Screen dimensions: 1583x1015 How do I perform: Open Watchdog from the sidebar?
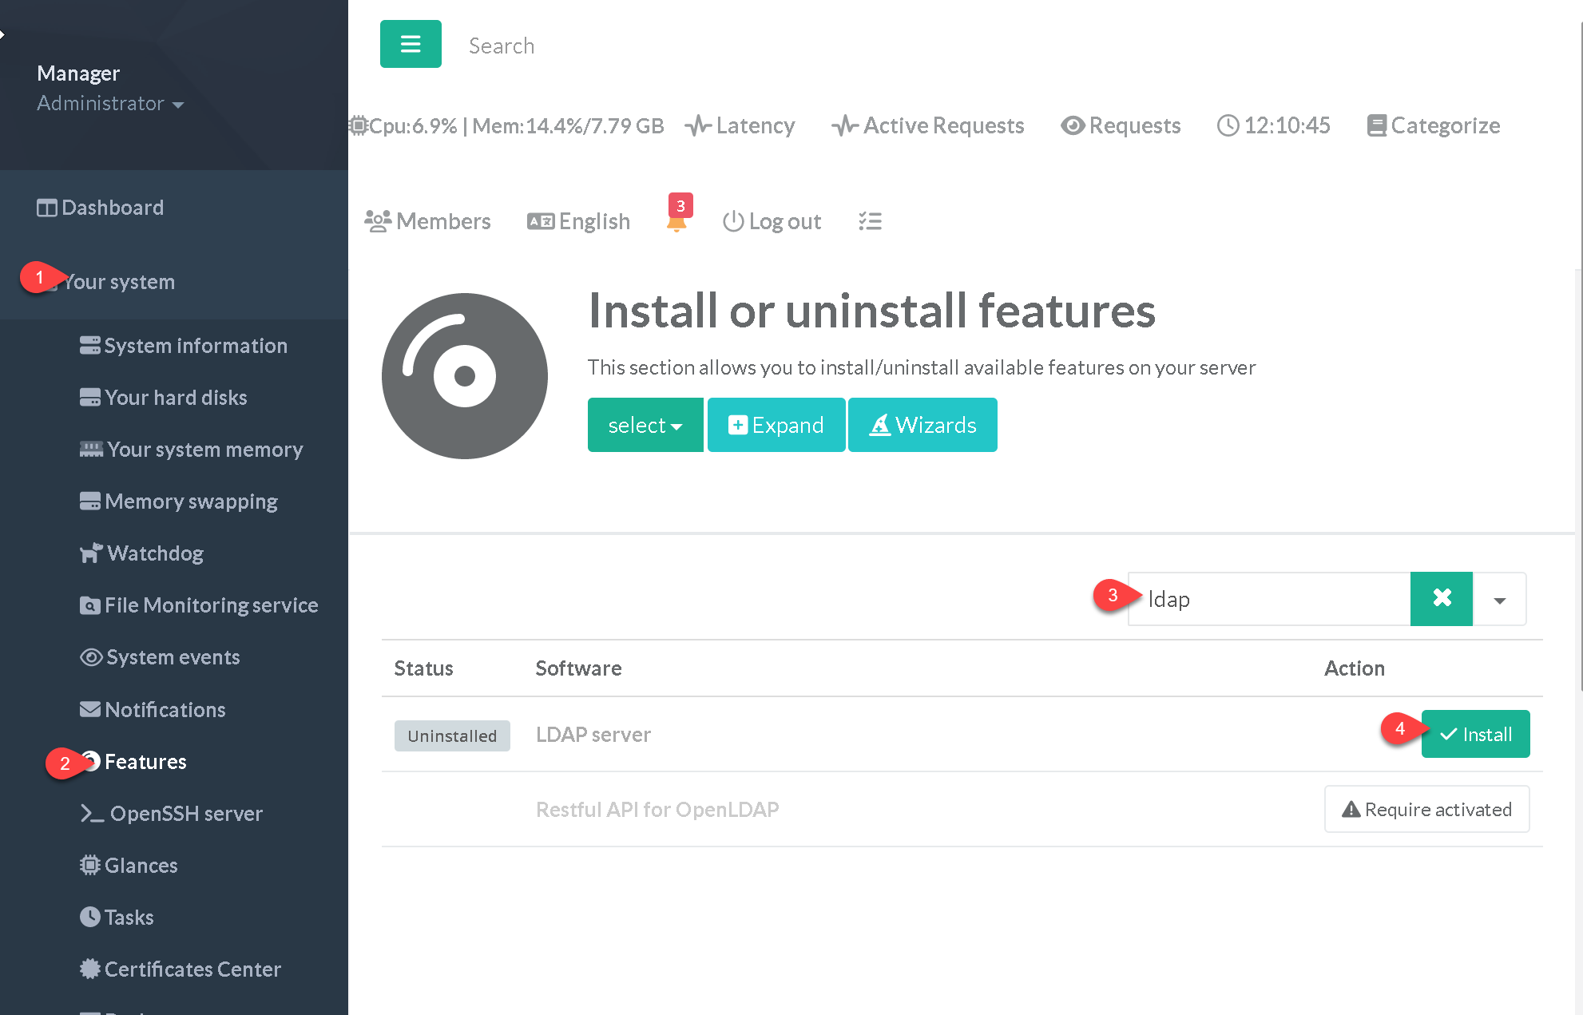(x=155, y=553)
